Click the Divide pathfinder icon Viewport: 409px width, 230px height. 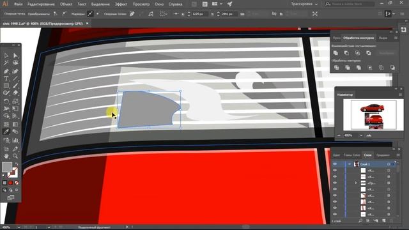337,68
